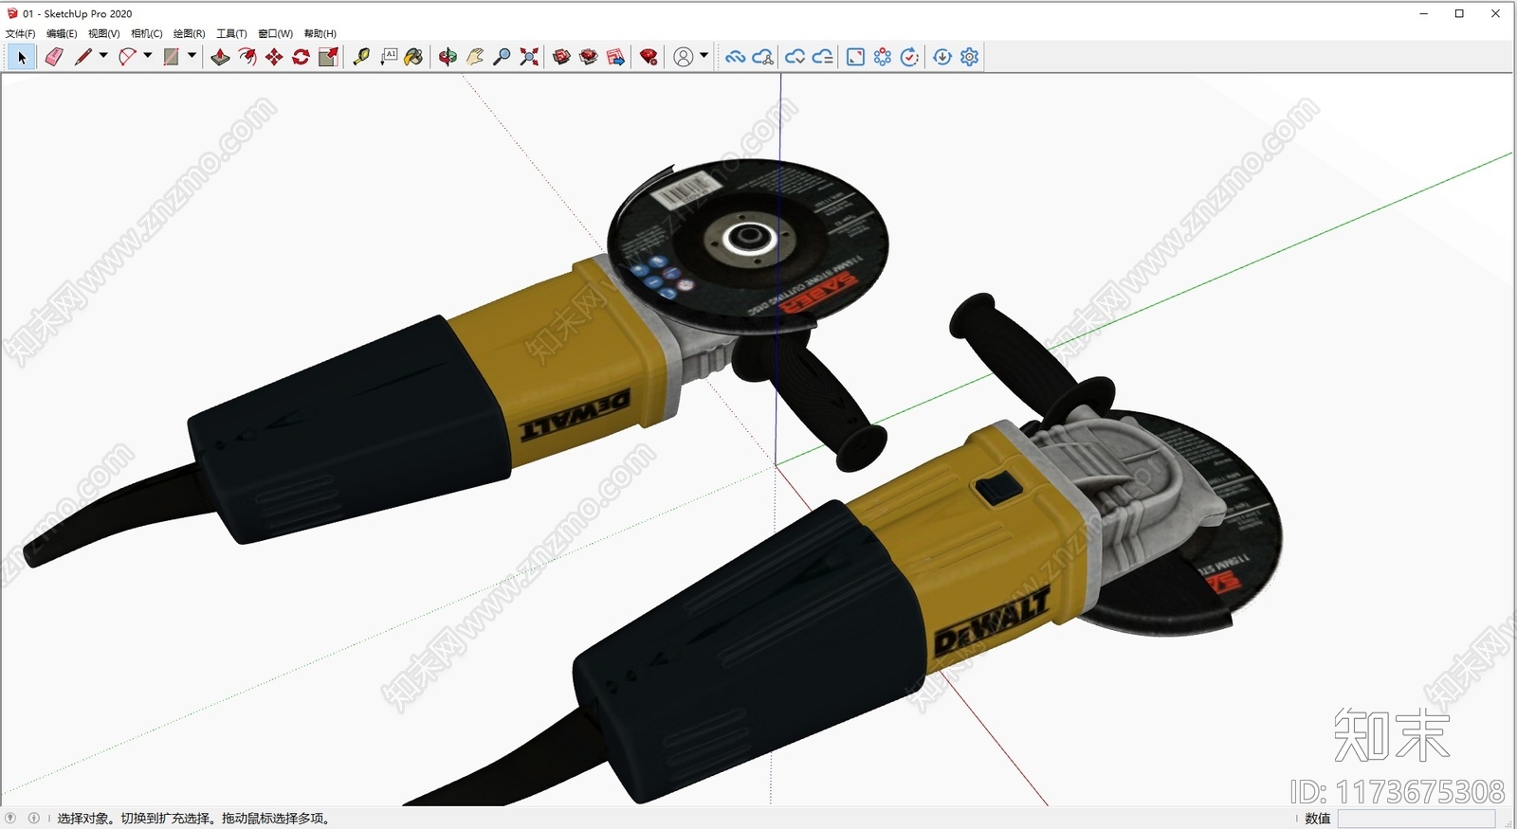Choose the pink Eraser tool
The width and height of the screenshot is (1517, 829).
(x=54, y=58)
